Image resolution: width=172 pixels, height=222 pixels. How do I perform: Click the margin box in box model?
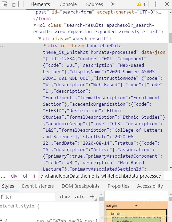click(x=111, y=205)
